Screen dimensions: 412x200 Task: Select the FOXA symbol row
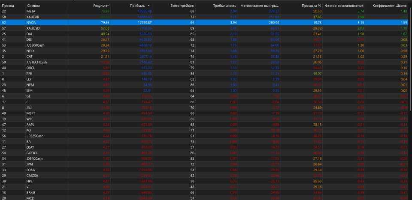(204, 170)
